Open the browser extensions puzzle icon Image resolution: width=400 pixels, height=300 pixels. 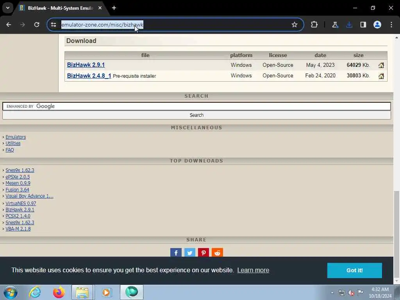pyautogui.click(x=314, y=25)
